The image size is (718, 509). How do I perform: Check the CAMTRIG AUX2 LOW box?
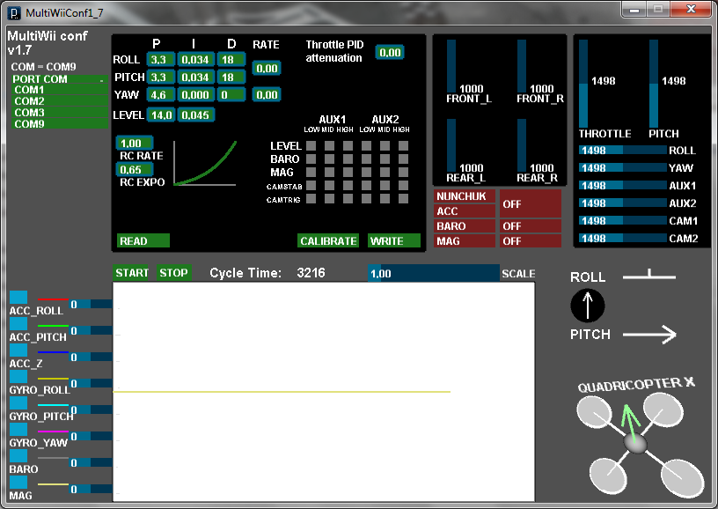click(x=366, y=198)
